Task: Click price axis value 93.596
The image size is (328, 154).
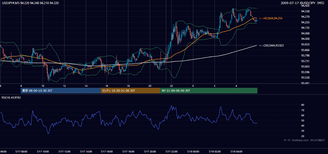Action: click(305, 72)
